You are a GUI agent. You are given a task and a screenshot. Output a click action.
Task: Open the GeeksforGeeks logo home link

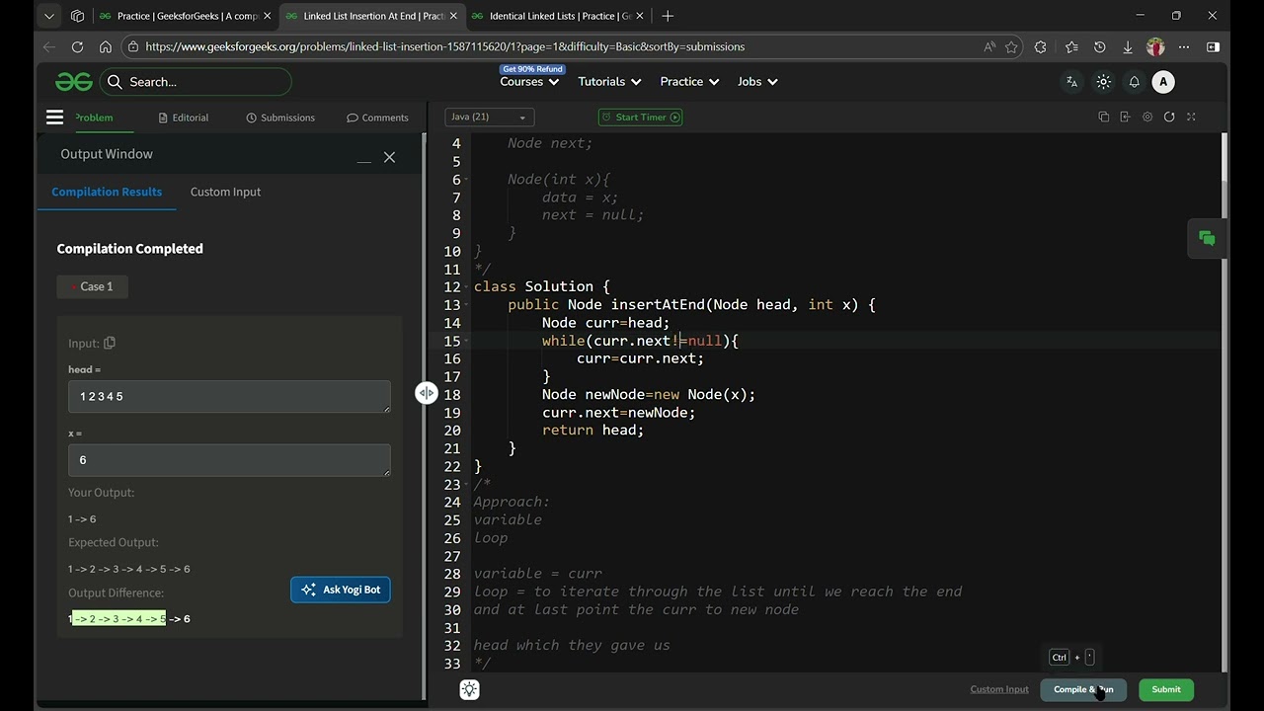pos(74,82)
